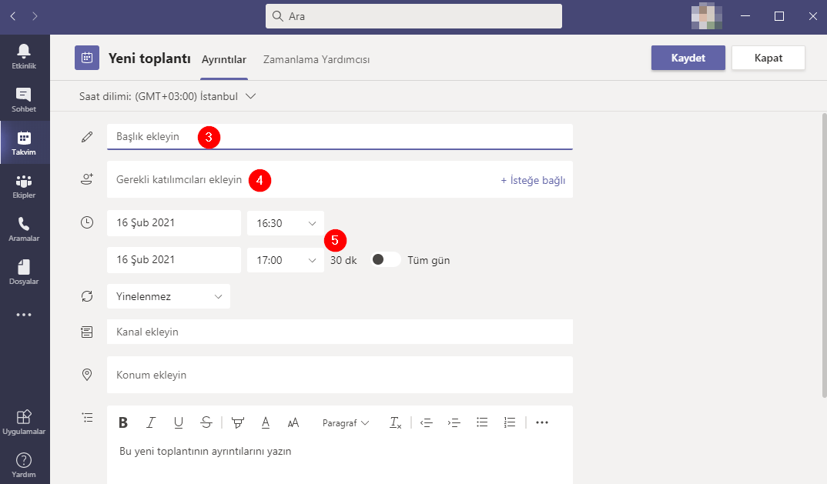Switch to Zamanlama Yardımcısı tab

point(316,59)
